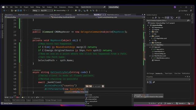
Task: Open the Extensions menu
Action: coord(62,7)
